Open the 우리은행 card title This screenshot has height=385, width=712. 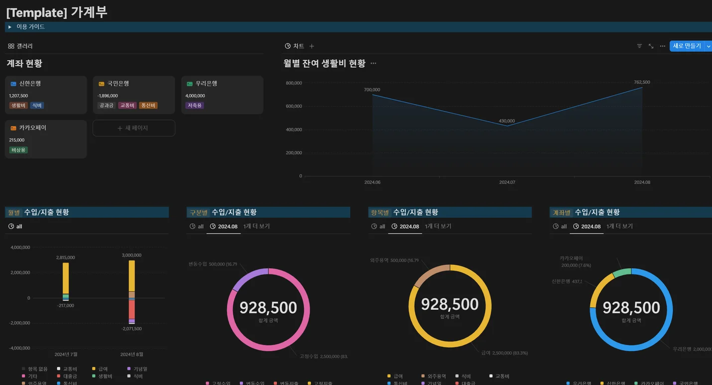click(x=206, y=84)
